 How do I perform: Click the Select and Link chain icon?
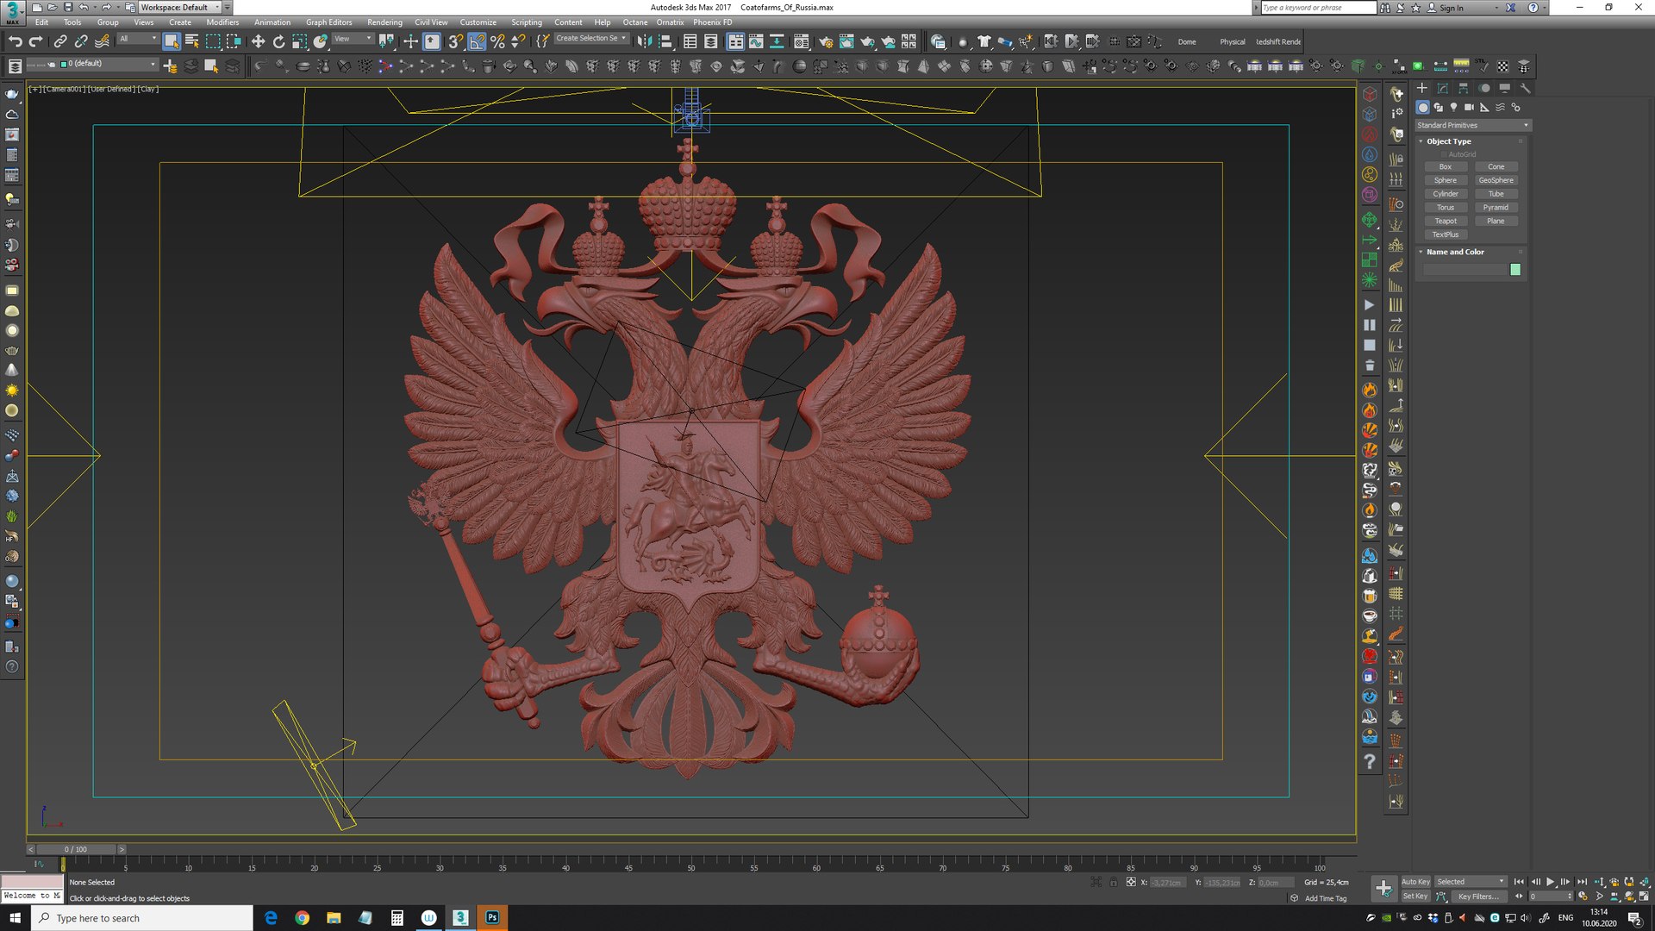click(x=60, y=41)
